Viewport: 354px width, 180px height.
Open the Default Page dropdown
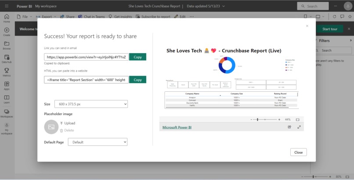(98, 142)
